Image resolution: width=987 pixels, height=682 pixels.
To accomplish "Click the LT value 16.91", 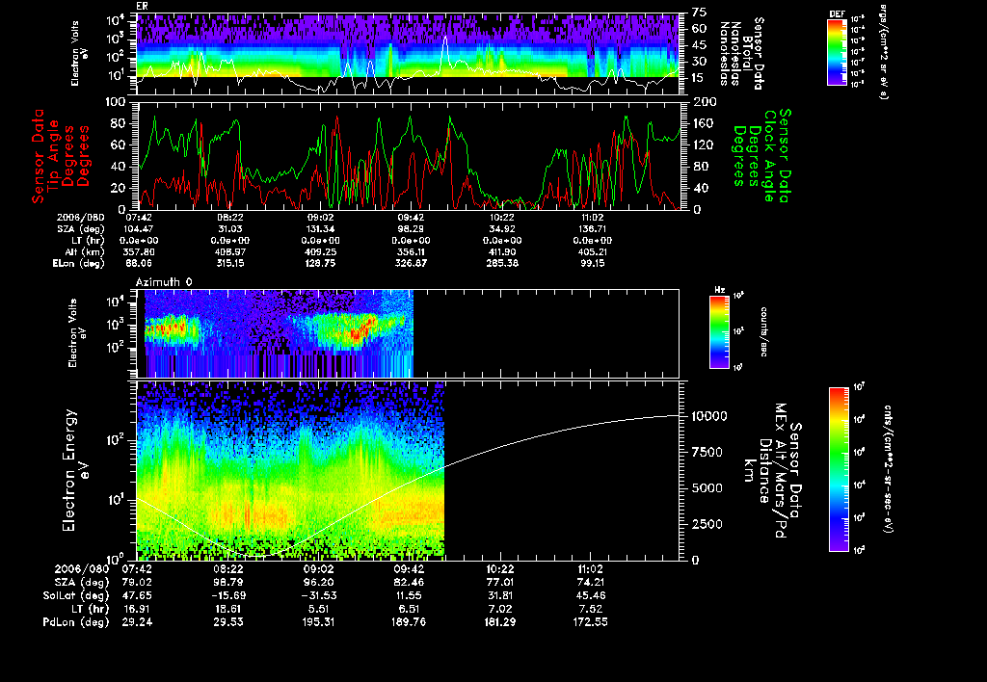I will pos(137,609).
